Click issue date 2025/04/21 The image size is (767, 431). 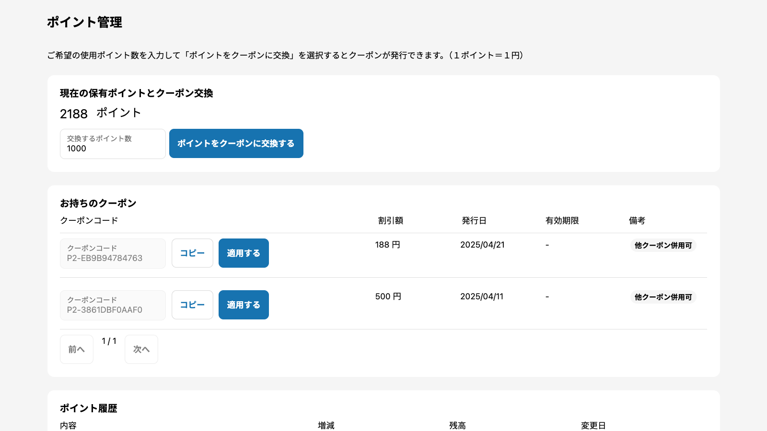pyautogui.click(x=482, y=245)
